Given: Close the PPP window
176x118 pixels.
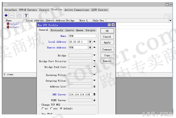Looking at the screenshot, I should 171,4.
